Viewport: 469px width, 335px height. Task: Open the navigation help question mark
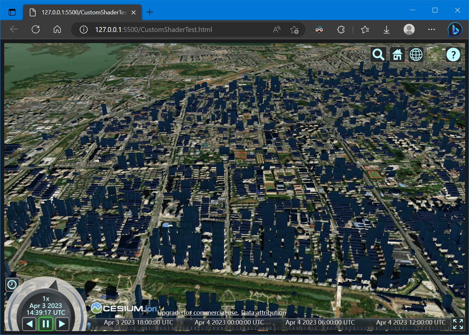(453, 55)
